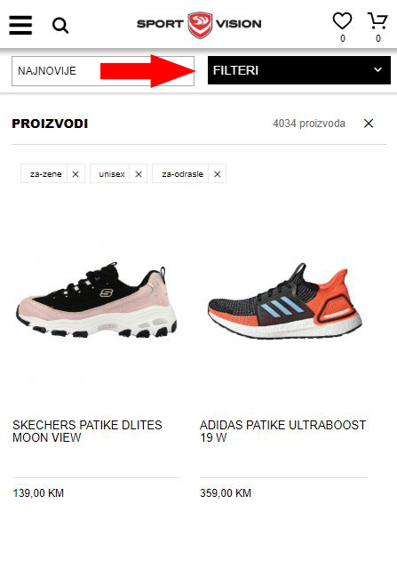The image size is (397, 584).
Task: Click the search magnifier icon
Action: (x=60, y=26)
